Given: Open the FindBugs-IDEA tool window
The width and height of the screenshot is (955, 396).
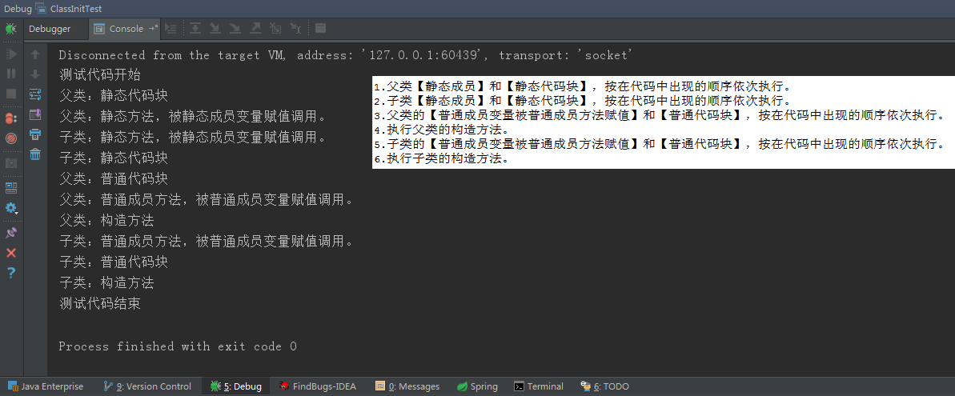Looking at the screenshot, I should (317, 386).
